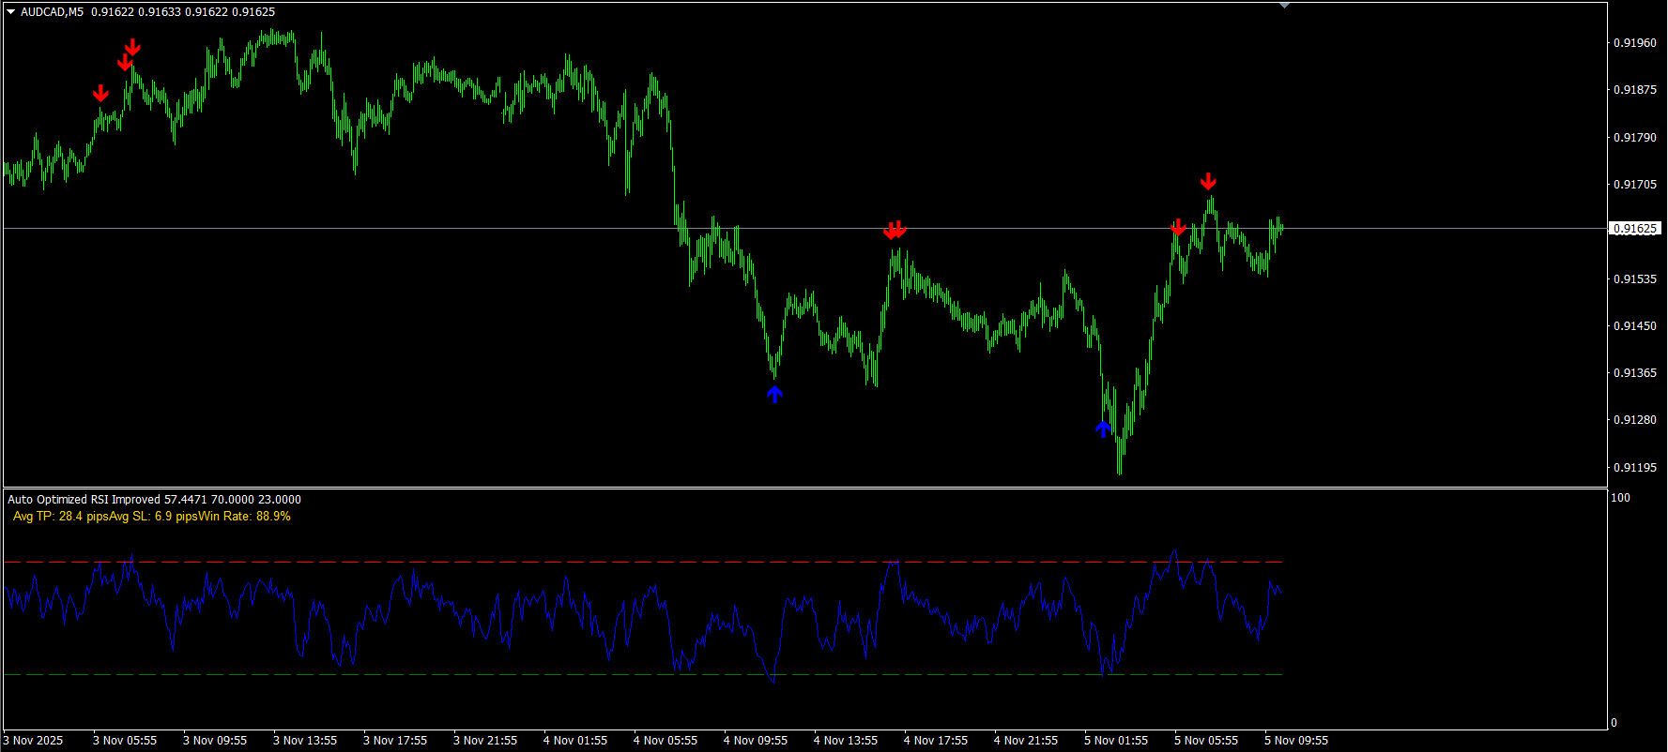The width and height of the screenshot is (1668, 752).
Task: Click the 3 Nov 13:55 time axis label
Action: (x=305, y=741)
